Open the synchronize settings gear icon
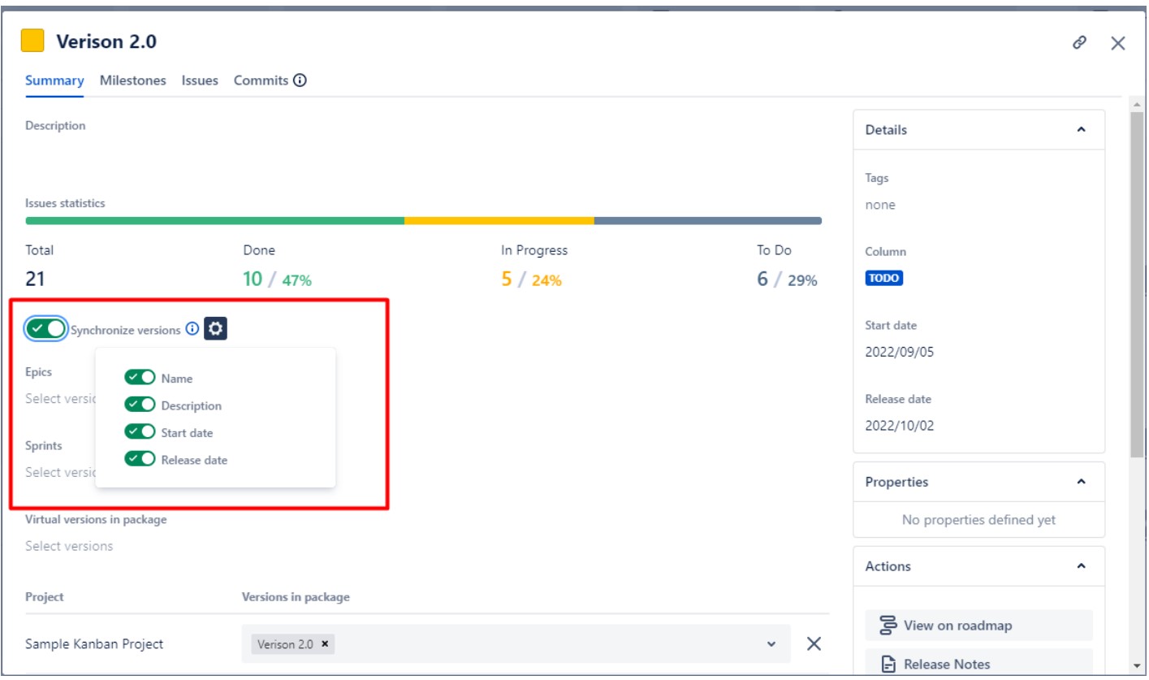Image resolution: width=1149 pixels, height=680 pixels. (215, 329)
